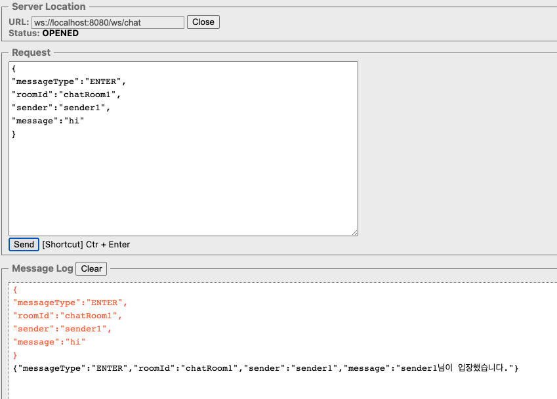Click the red "message":"hi" log line
557x399 pixels.
point(49,342)
